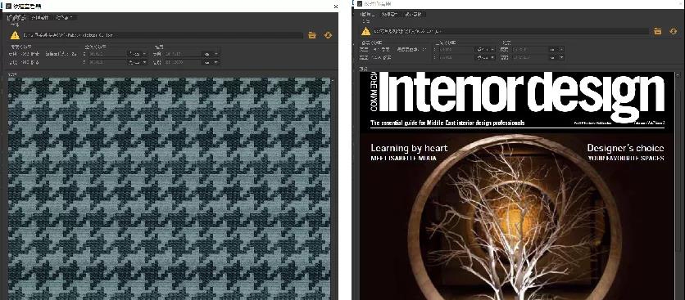Open upper resolution unit dropdown in magazine window
The height and width of the screenshot is (300, 685).
[485, 49]
